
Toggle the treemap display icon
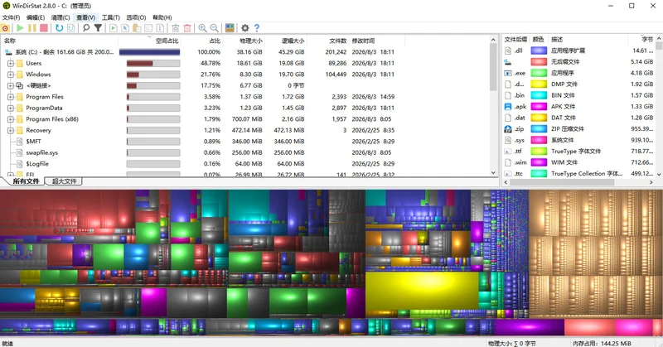(230, 28)
